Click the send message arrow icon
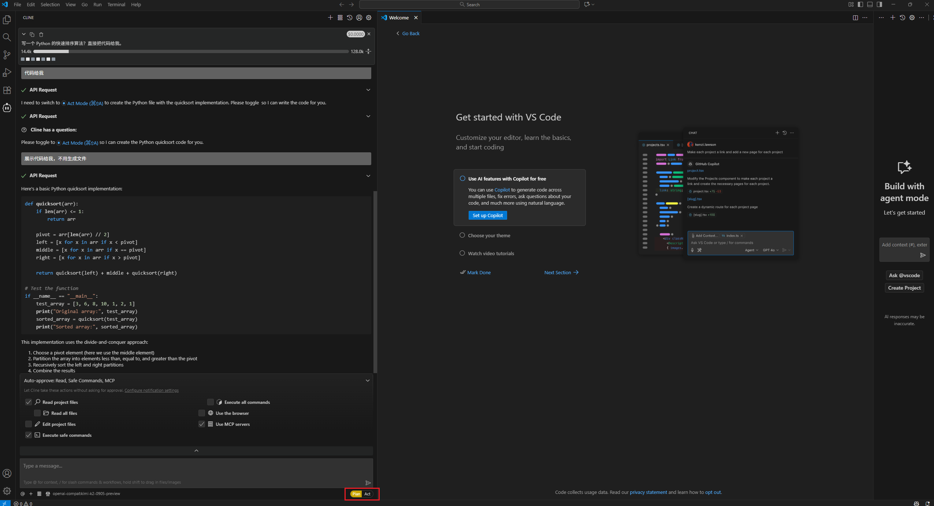Viewport: 934px width, 506px height. (x=368, y=483)
